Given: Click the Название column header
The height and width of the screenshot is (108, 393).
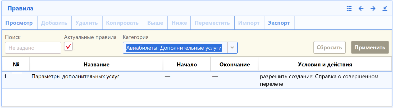Looking at the screenshot, I should (96, 64).
